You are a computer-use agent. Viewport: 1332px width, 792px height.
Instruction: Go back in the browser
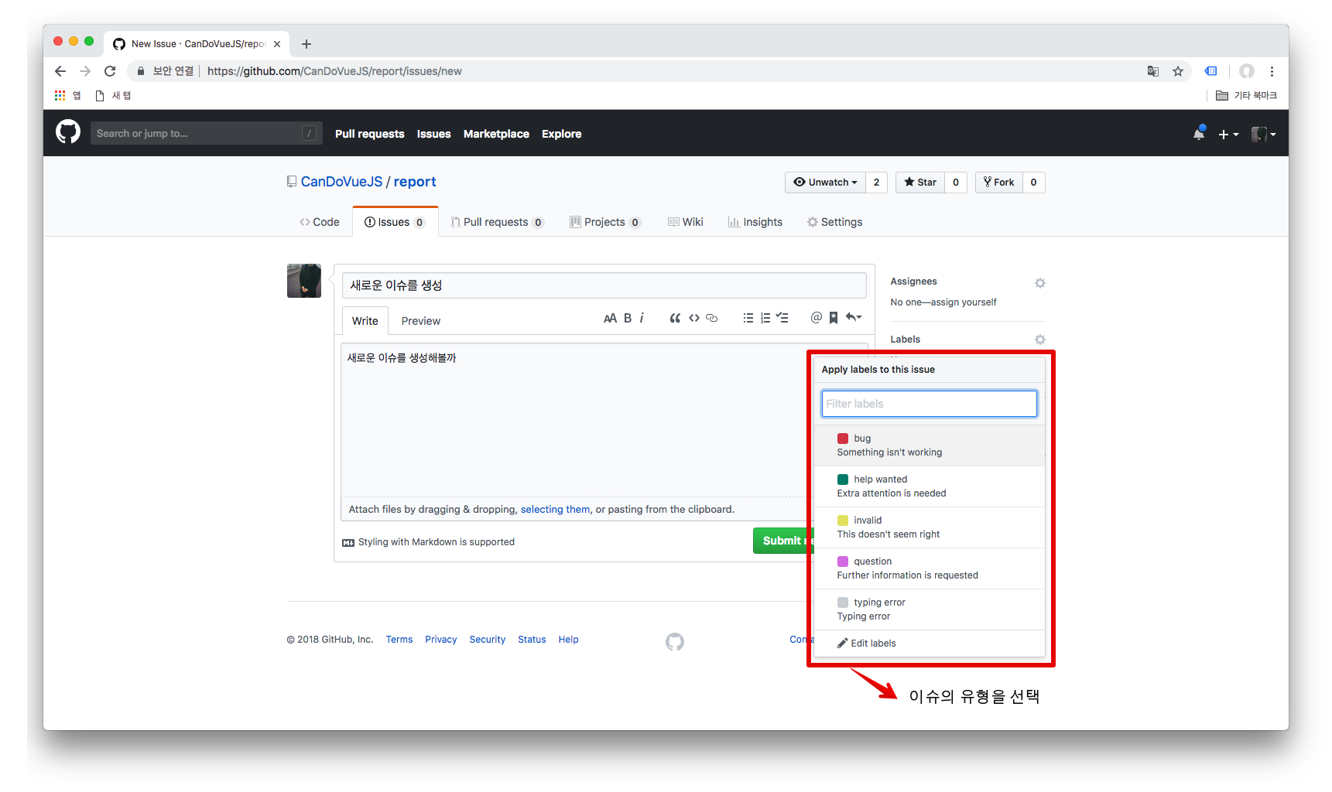click(x=60, y=71)
